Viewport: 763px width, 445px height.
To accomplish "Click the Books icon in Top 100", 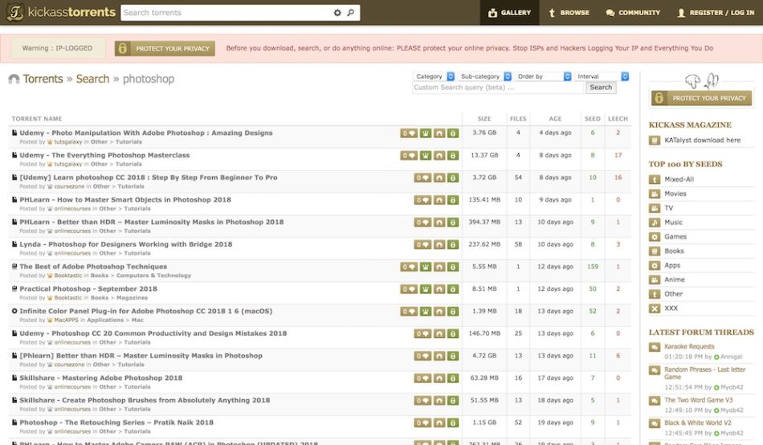I will click(655, 251).
